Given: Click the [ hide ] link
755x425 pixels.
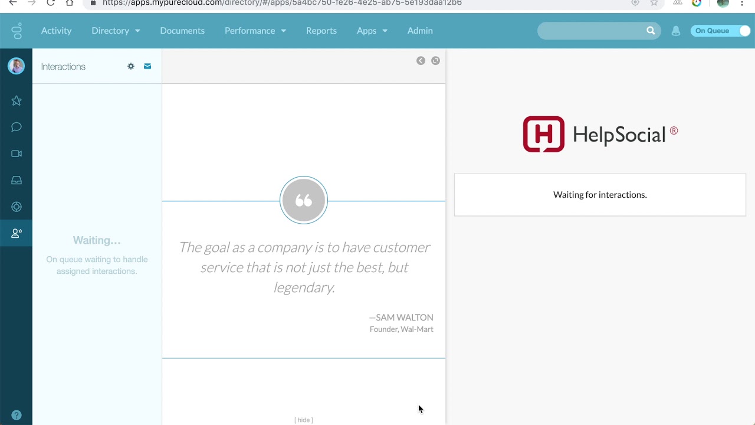Looking at the screenshot, I should [304, 420].
